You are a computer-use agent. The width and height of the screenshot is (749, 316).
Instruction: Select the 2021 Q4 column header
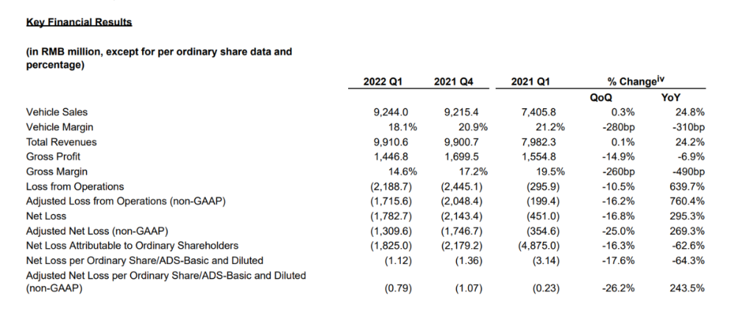click(454, 82)
